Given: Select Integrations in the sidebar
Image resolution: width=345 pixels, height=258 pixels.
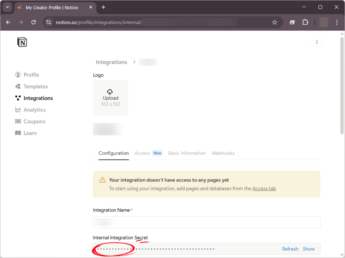Looking at the screenshot, I should (34, 98).
